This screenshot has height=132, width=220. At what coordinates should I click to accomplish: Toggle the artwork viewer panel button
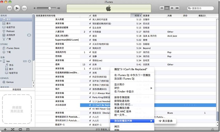(x=28, y=130)
